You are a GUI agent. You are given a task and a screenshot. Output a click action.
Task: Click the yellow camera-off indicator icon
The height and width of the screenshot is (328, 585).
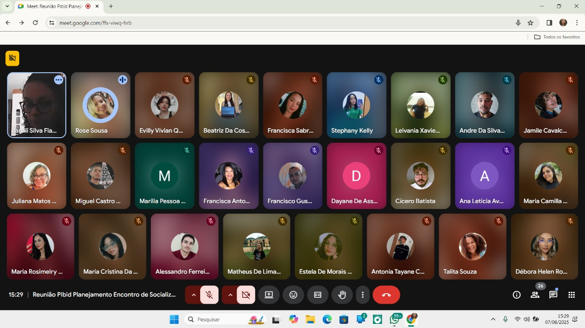12,58
